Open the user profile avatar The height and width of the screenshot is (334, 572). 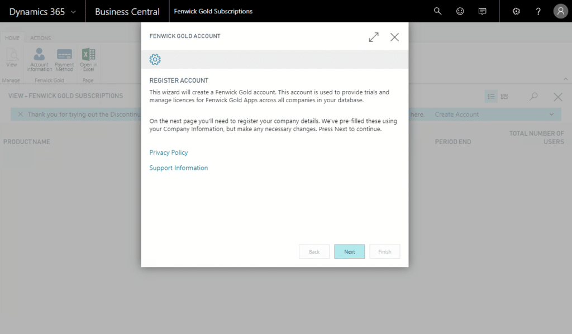click(x=560, y=11)
